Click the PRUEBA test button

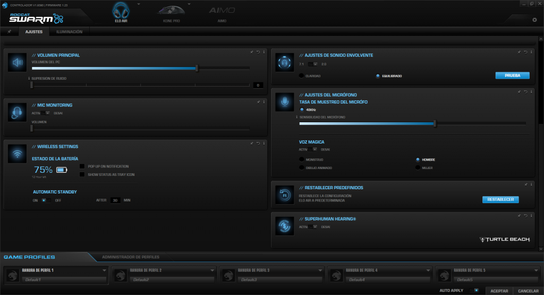click(513, 75)
